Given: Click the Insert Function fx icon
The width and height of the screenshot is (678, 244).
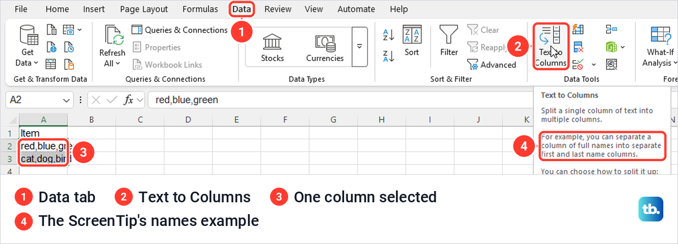Looking at the screenshot, I should point(129,100).
